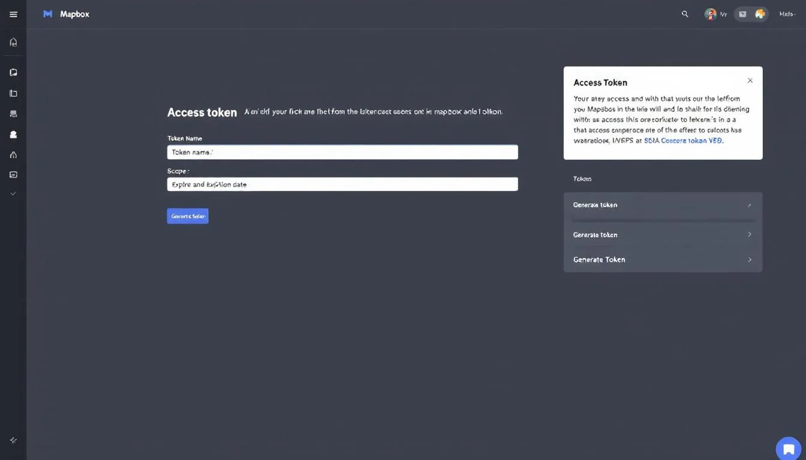Screen dimensions: 806x460
Task: Open the Help menu in top bar
Action: point(786,13)
